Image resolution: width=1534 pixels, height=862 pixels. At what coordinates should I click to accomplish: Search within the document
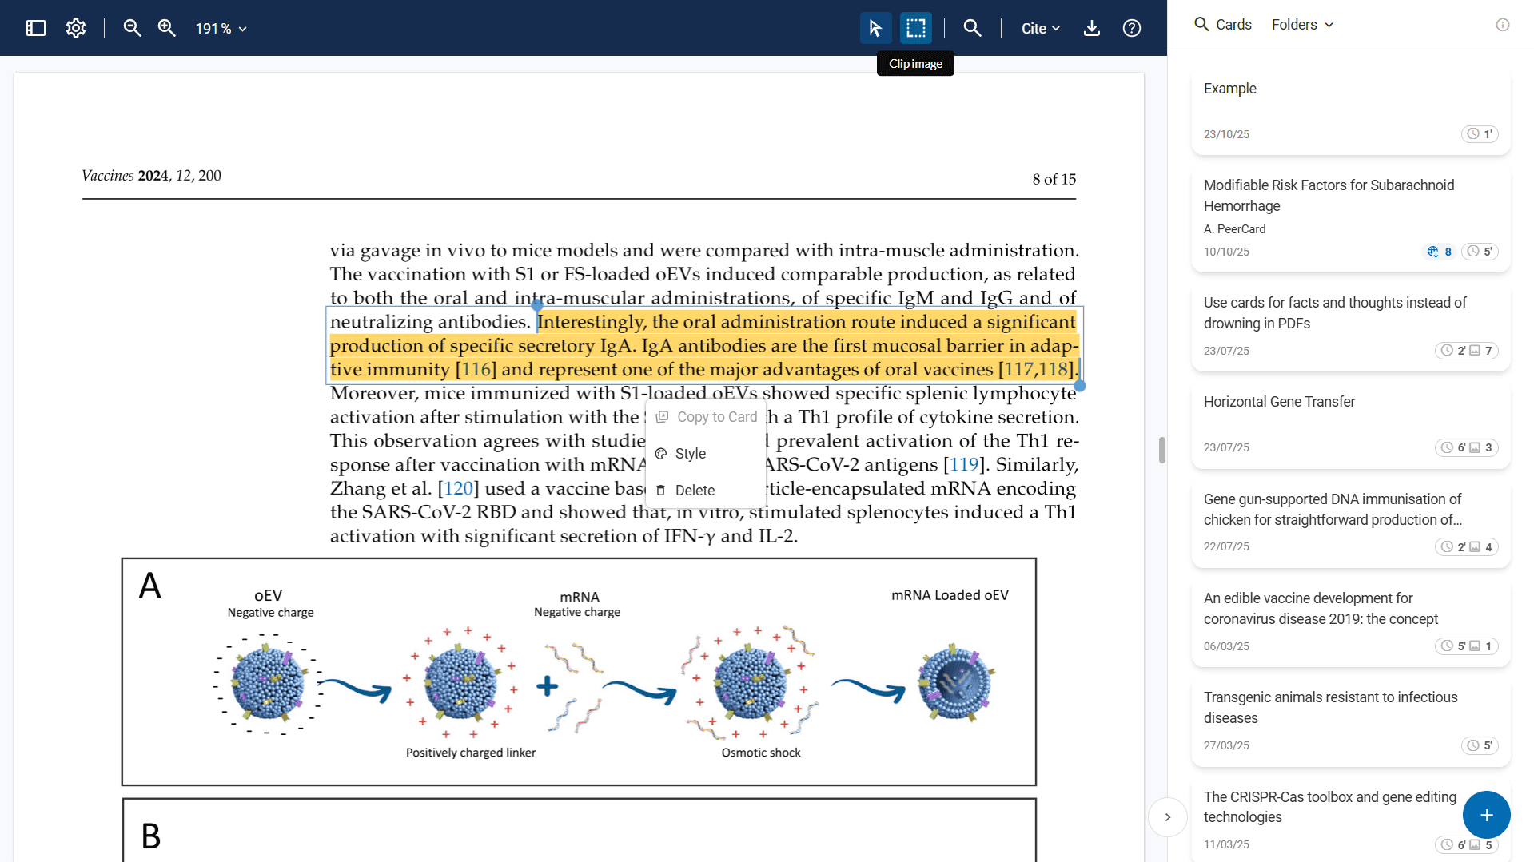pyautogui.click(x=972, y=28)
